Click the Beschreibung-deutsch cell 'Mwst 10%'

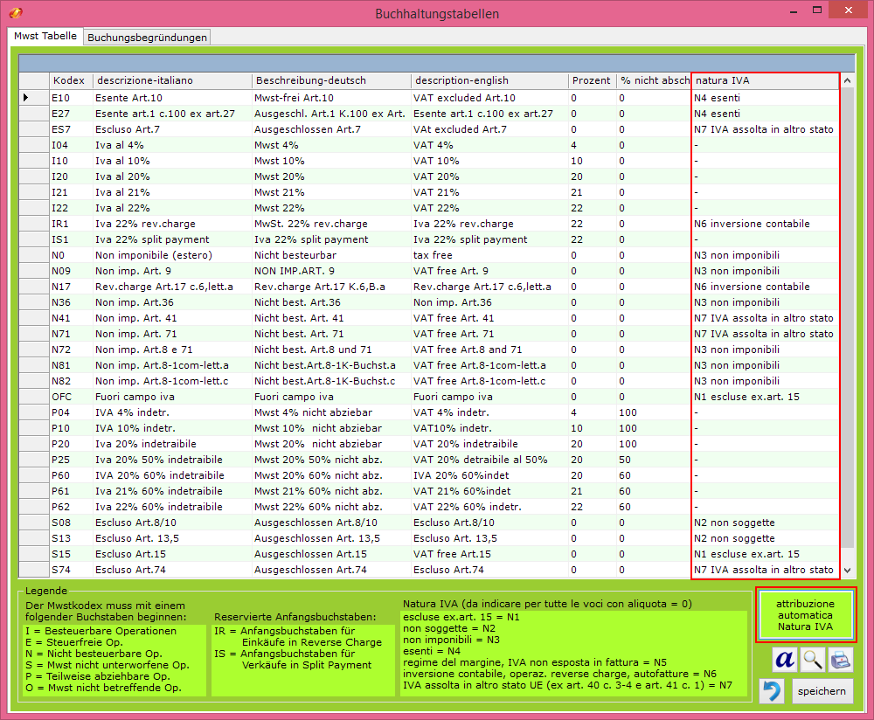[330, 161]
